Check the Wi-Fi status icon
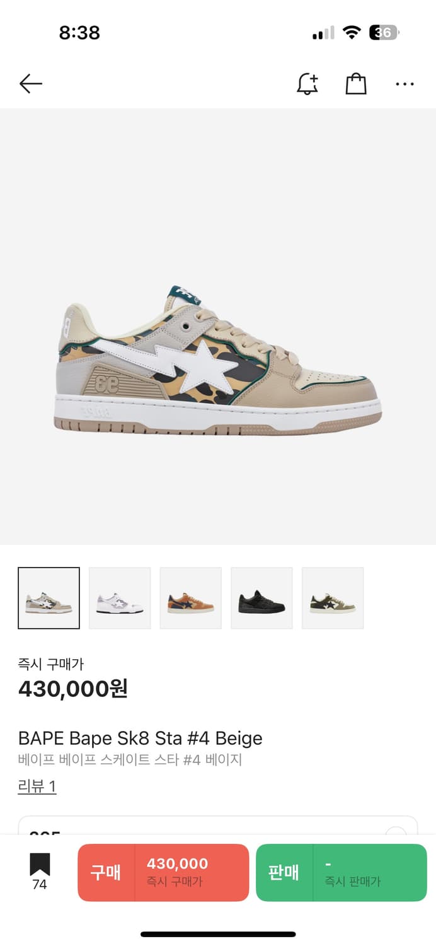 351,32
